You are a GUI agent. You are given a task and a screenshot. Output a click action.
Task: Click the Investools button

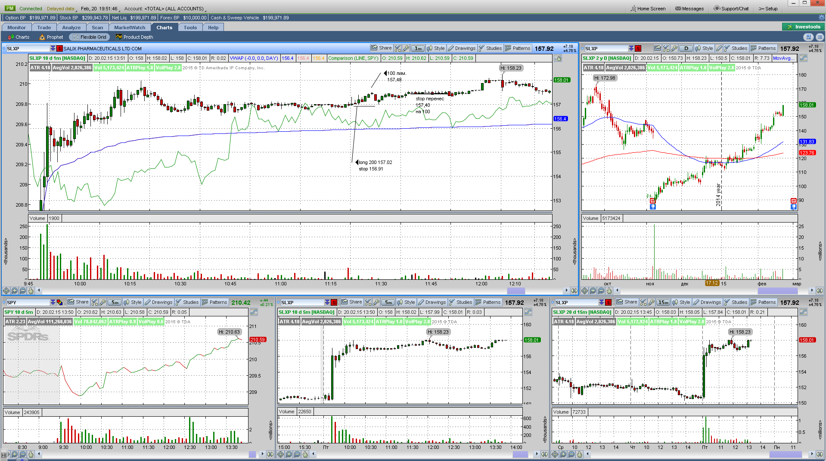803,27
